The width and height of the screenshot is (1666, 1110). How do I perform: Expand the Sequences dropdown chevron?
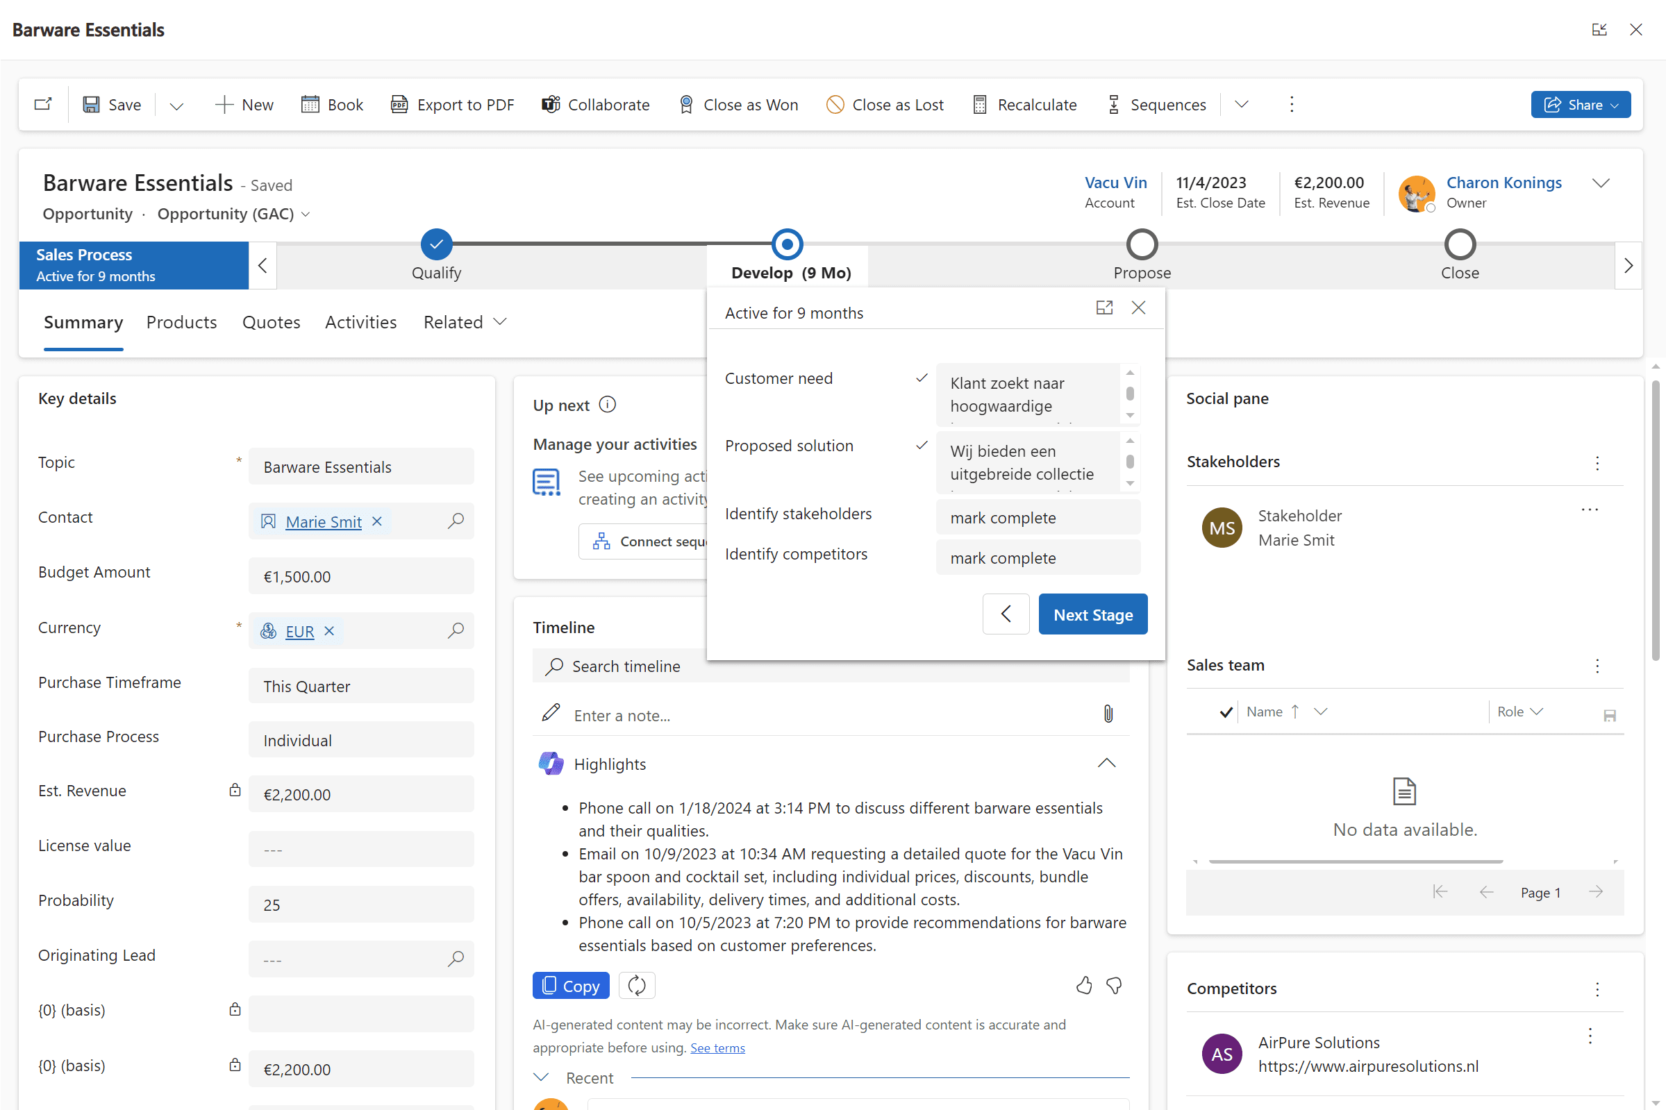1241,105
